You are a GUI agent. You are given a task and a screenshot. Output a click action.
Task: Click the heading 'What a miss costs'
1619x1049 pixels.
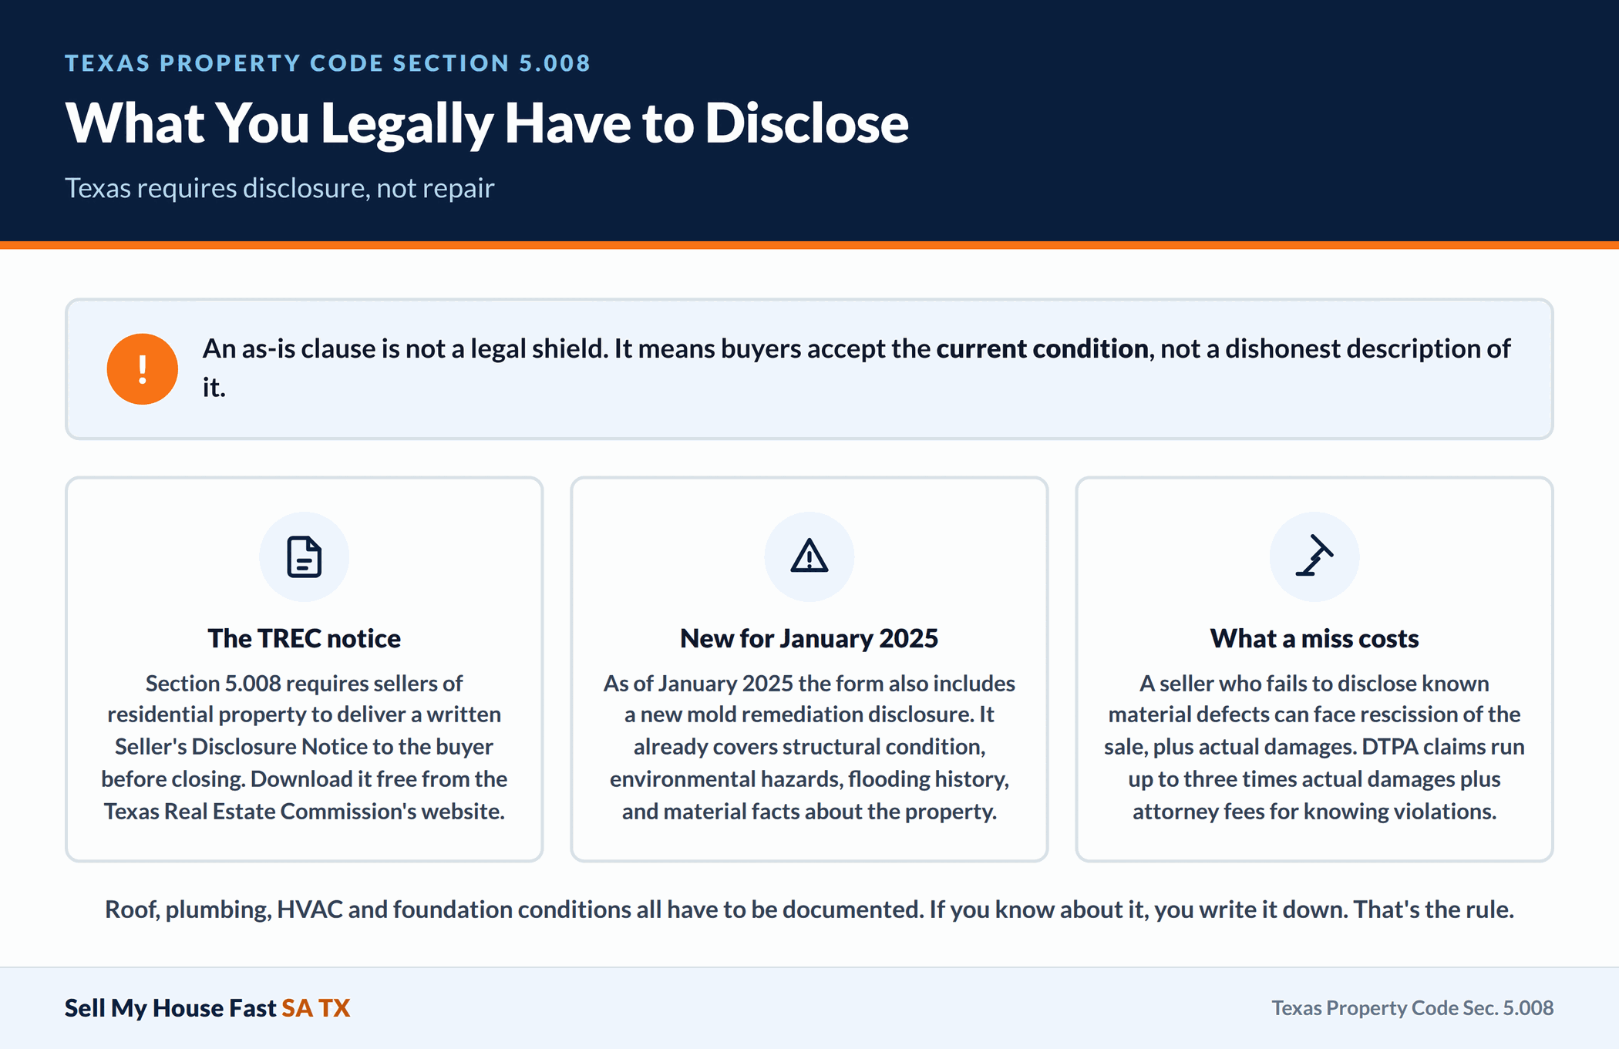coord(1314,638)
